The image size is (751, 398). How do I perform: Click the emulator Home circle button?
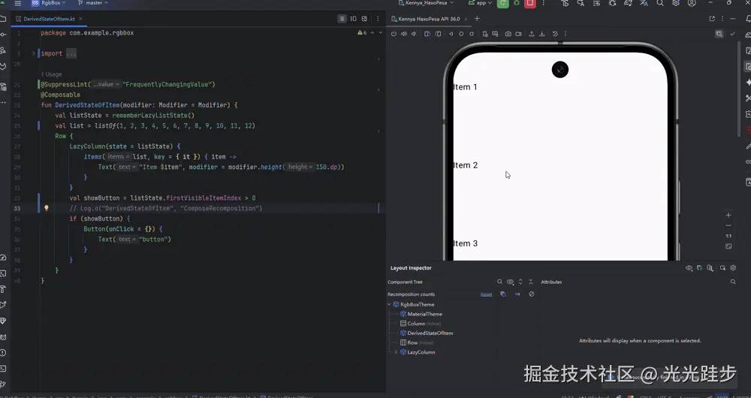tap(461, 34)
